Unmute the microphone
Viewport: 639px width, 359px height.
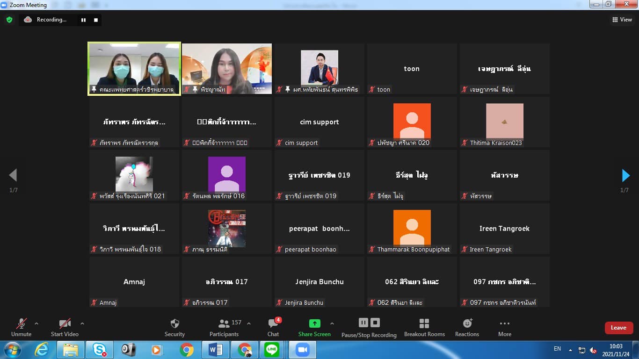[21, 327]
